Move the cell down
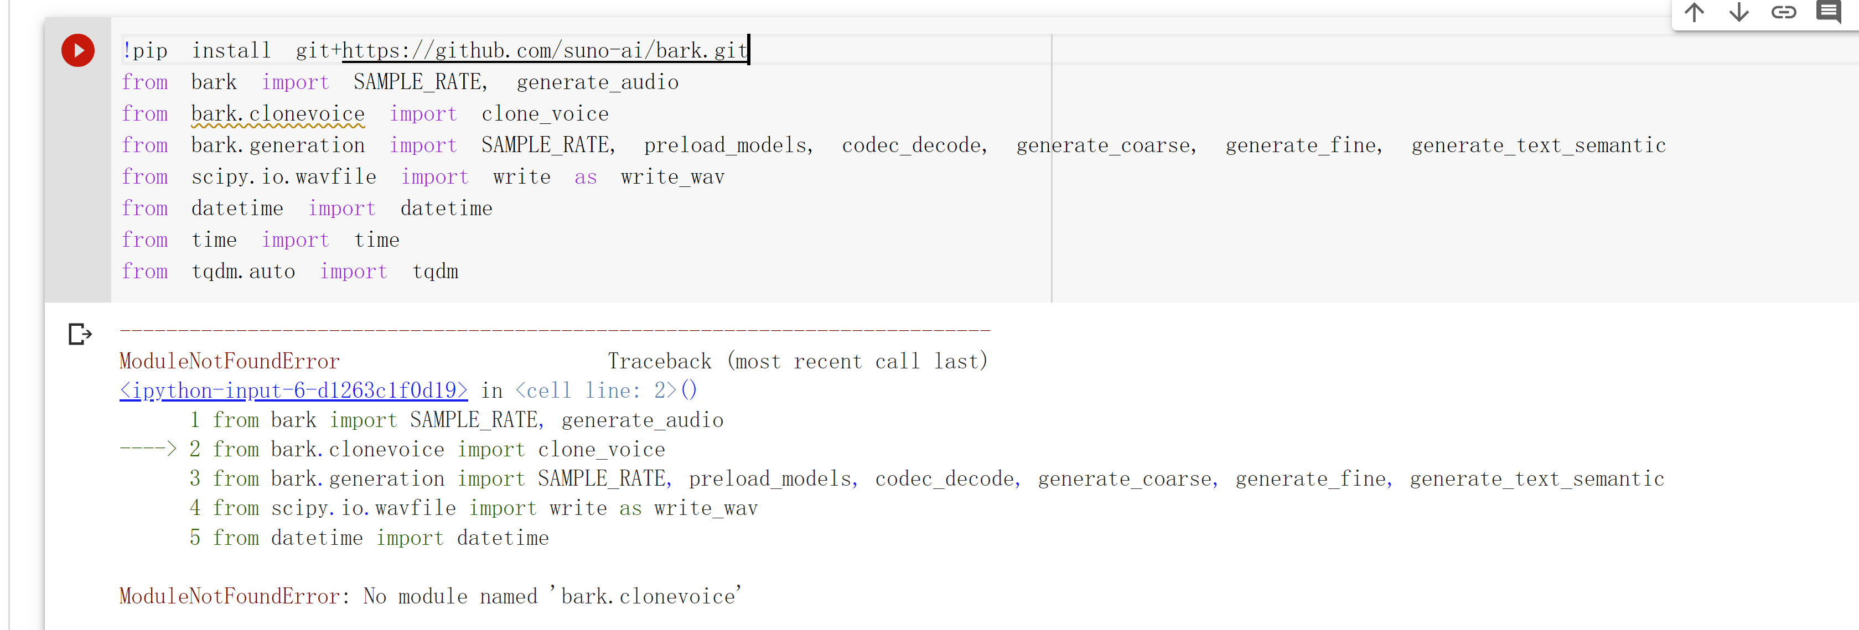 [1738, 12]
